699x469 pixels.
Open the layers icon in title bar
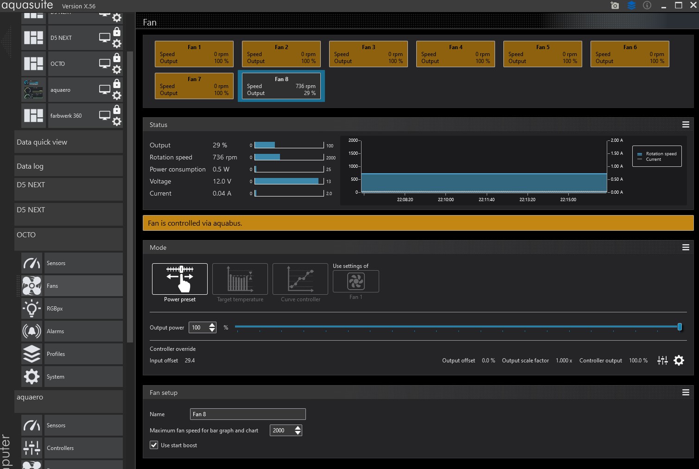point(631,6)
